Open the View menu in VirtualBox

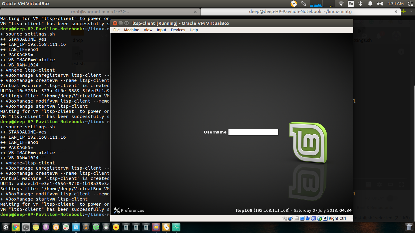click(x=148, y=30)
